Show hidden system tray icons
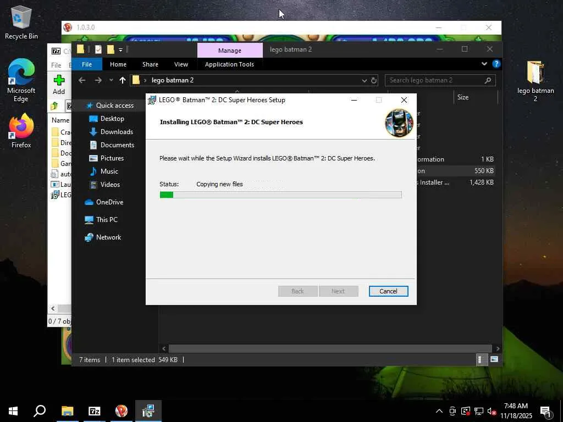 (439, 411)
